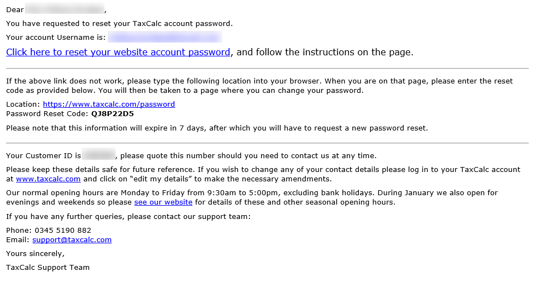Click the blurred Customer ID number
Image resolution: width=537 pixels, height=287 pixels.
point(98,155)
